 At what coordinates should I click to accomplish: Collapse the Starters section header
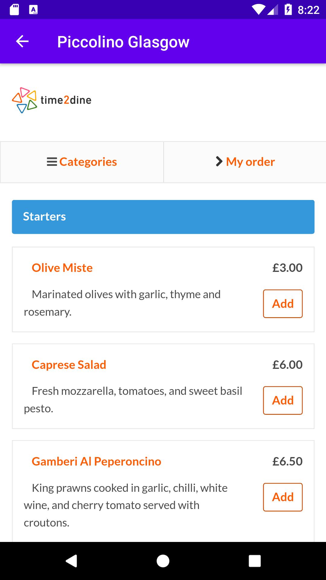tap(163, 217)
